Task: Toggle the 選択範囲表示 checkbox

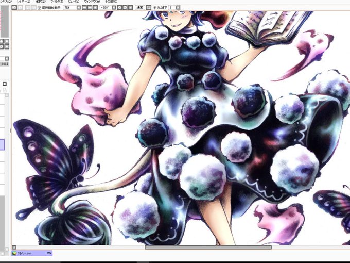Action: coord(39,8)
